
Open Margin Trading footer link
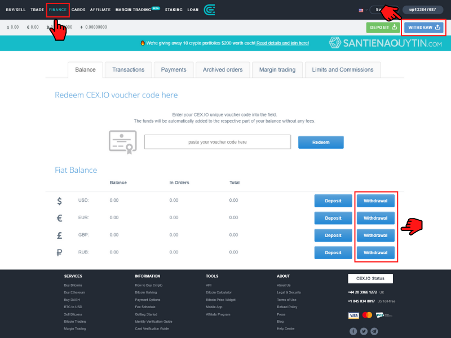75,329
